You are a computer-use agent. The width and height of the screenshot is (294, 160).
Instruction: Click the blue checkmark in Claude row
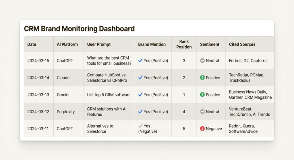[x=140, y=78]
